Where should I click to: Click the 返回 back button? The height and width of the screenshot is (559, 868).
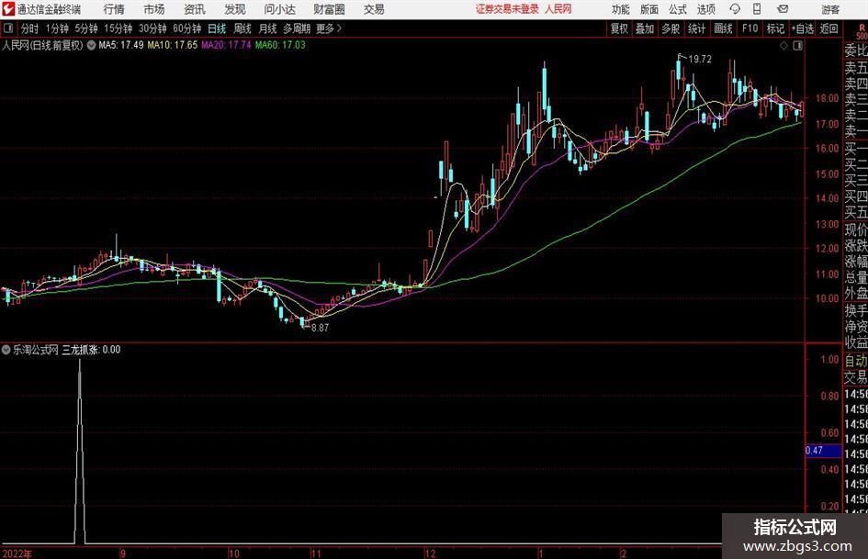829,28
